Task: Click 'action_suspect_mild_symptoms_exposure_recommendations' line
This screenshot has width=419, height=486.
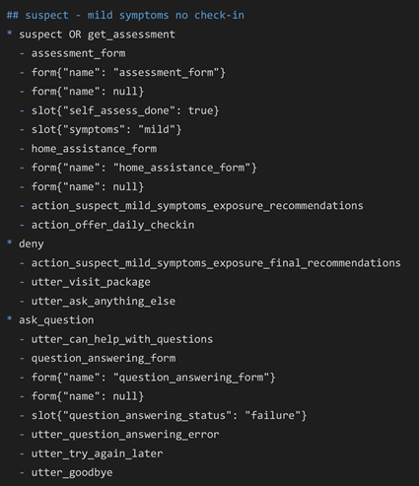Action: (191, 206)
